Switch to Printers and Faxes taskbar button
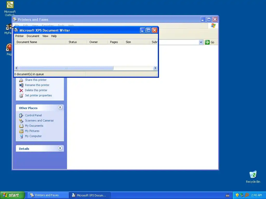 (x=48, y=195)
